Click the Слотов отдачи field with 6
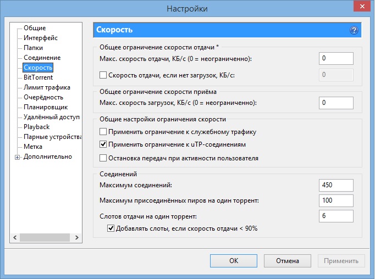This screenshot has width=375, height=279. [x=336, y=216]
